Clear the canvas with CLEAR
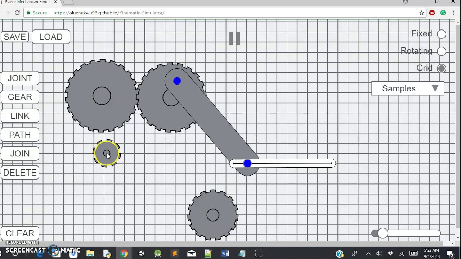 (x=20, y=233)
